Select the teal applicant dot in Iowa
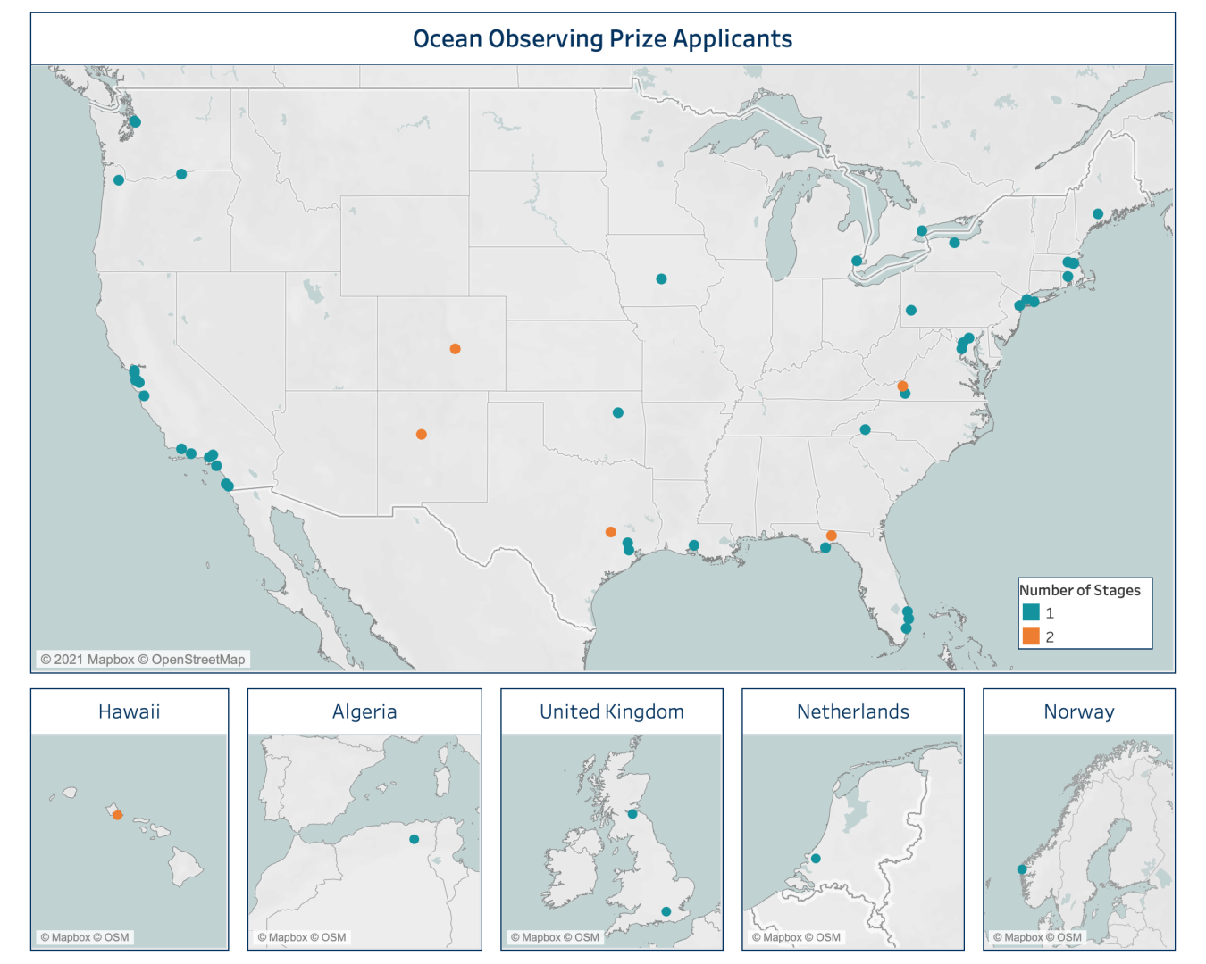1206x964 pixels. click(x=661, y=279)
